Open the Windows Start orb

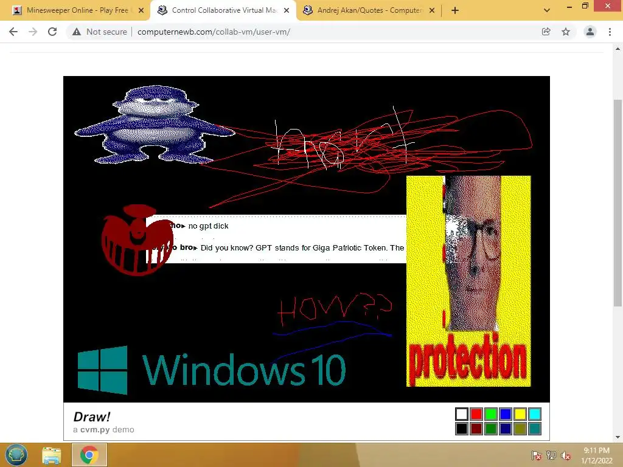16,455
